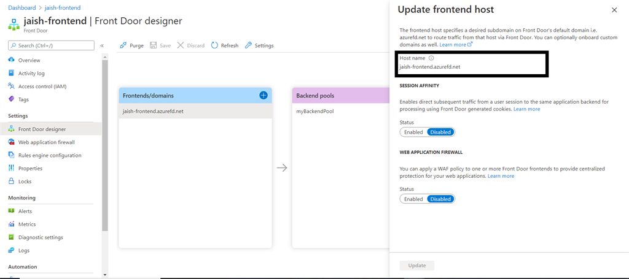Add a frontend with the plus icon
The width and height of the screenshot is (629, 279).
coord(264,95)
